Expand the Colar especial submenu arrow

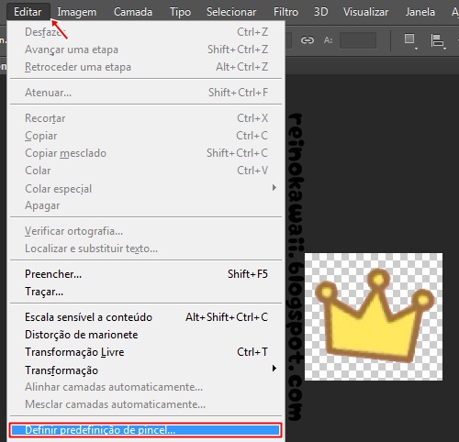pos(274,187)
